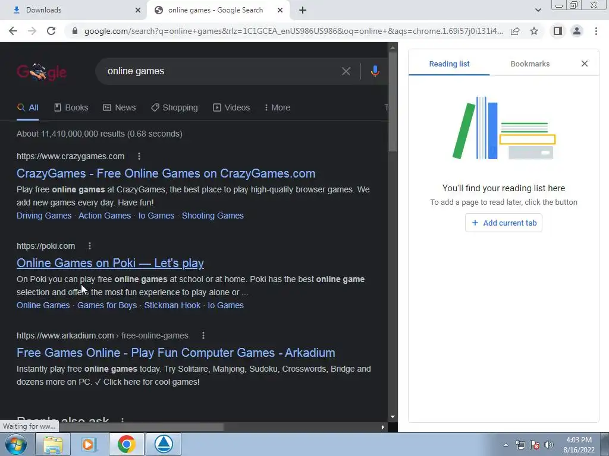Open the Online Games sitelink under Poki
This screenshot has width=609, height=456.
coord(43,305)
